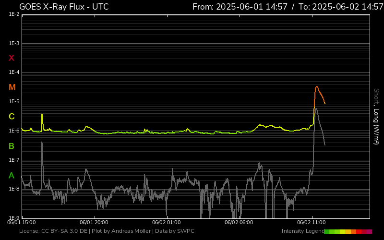Click the 06/02 01:00 time axis label
Screen dimensions: 384x240
(x=166, y=222)
